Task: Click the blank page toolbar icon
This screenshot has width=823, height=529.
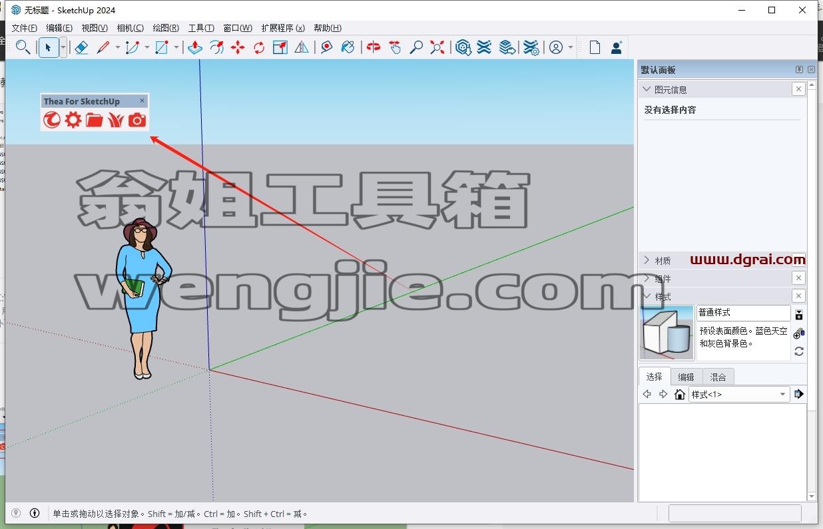Action: point(595,47)
